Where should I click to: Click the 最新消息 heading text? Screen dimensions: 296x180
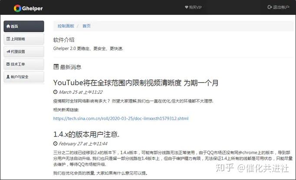pyautogui.click(x=71, y=67)
